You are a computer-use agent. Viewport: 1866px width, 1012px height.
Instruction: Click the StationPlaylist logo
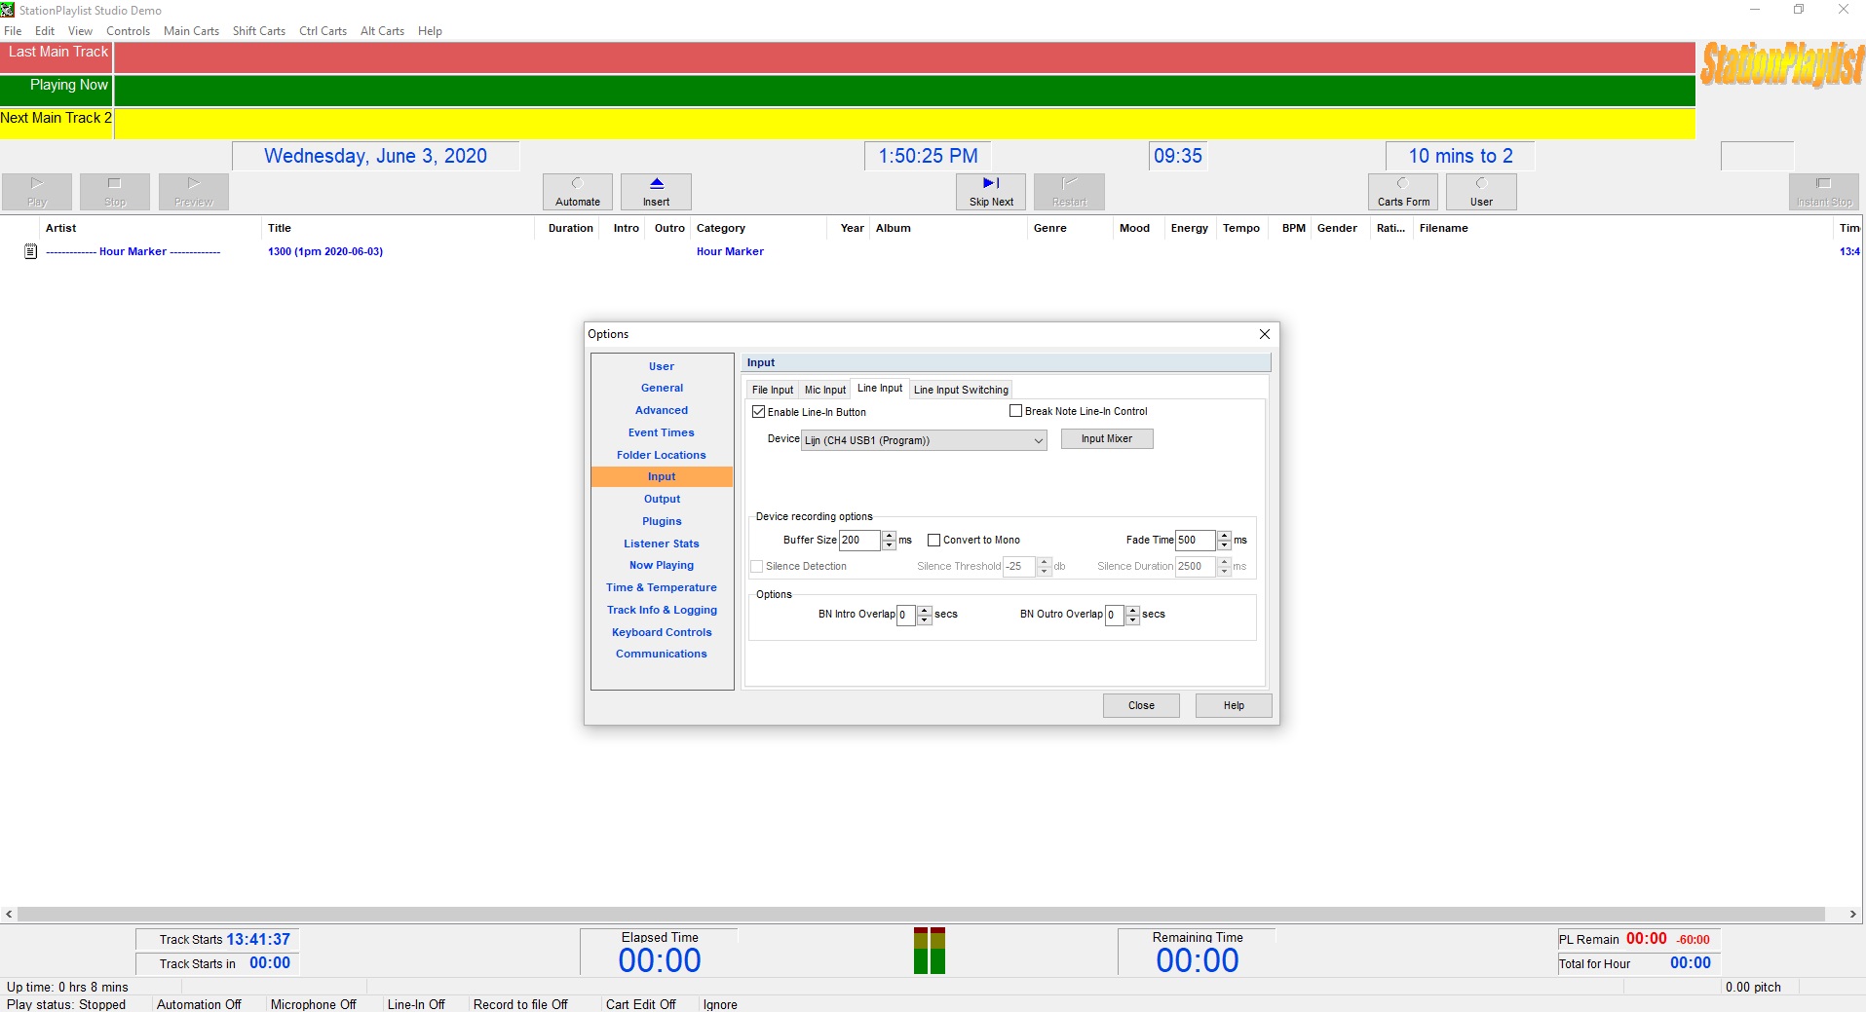1780,65
